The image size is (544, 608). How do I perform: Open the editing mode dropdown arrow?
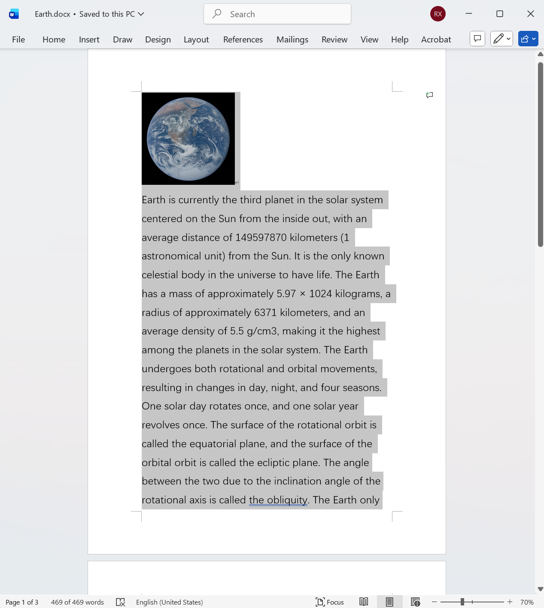coord(508,39)
